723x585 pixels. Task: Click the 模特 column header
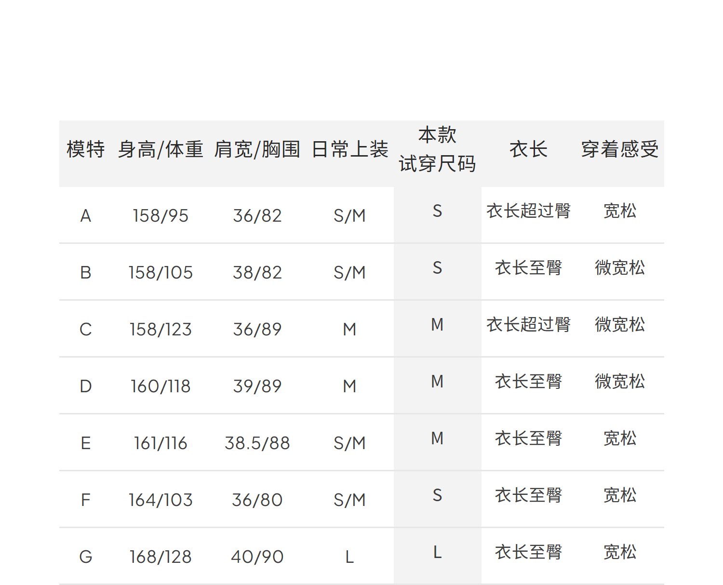[85, 149]
